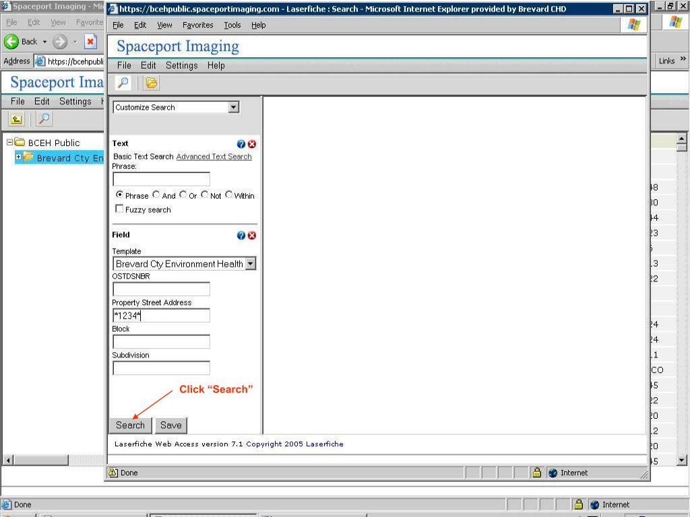The width and height of the screenshot is (690, 517).
Task: Open Help menu in front browser menu bar
Action: [258, 25]
